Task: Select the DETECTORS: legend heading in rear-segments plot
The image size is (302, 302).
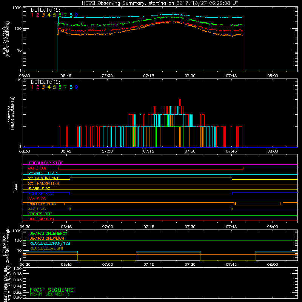Action: coord(45,82)
